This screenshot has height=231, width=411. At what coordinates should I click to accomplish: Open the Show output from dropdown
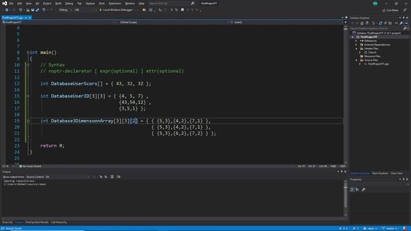58,177
